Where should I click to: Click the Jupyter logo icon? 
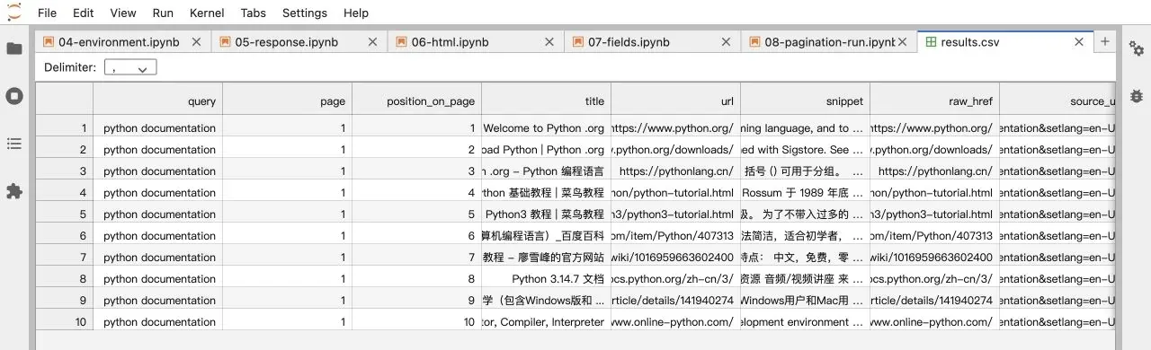(x=13, y=13)
